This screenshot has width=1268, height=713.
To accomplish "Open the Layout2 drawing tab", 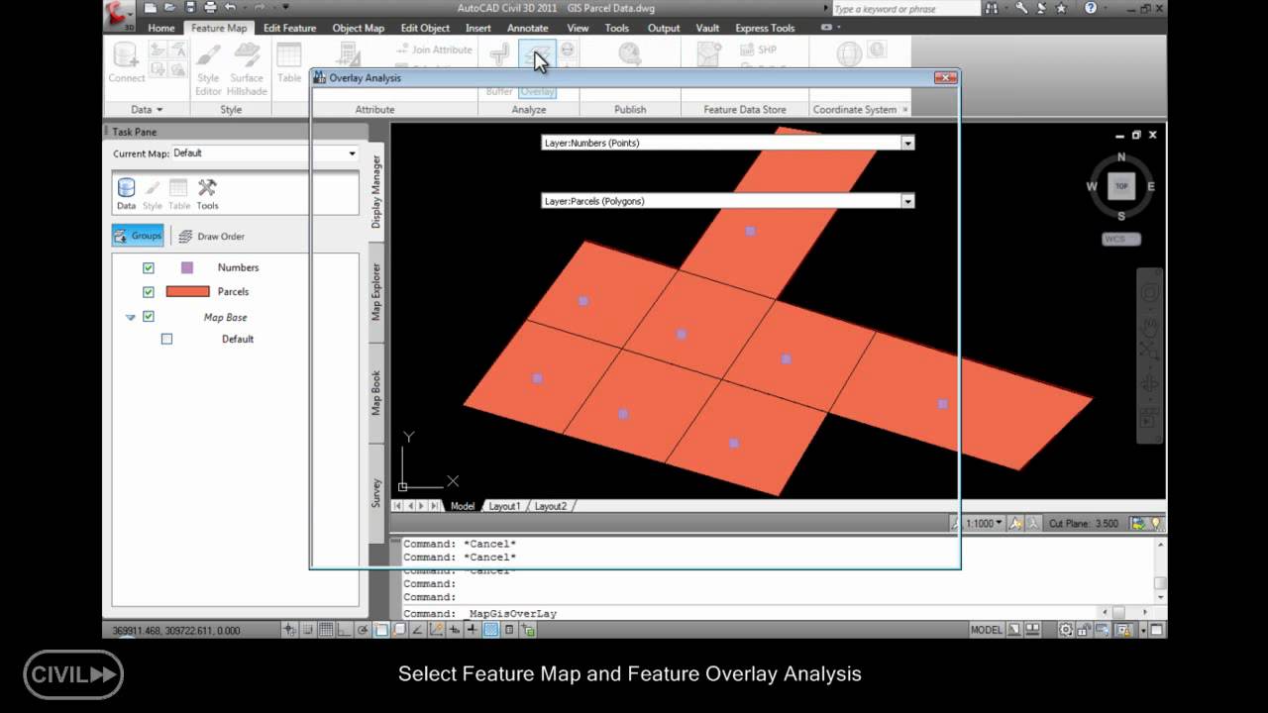I will pyautogui.click(x=551, y=506).
